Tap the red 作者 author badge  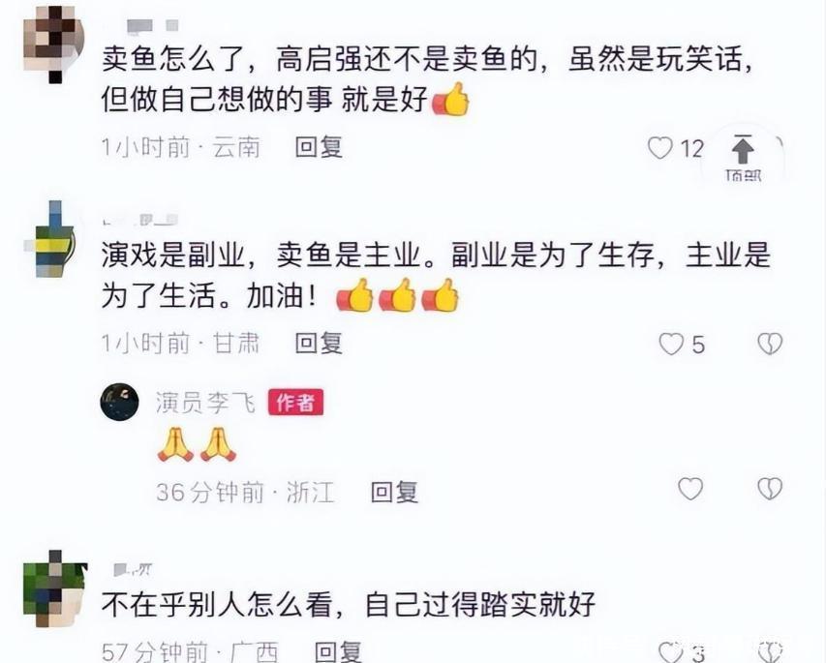coord(295,403)
